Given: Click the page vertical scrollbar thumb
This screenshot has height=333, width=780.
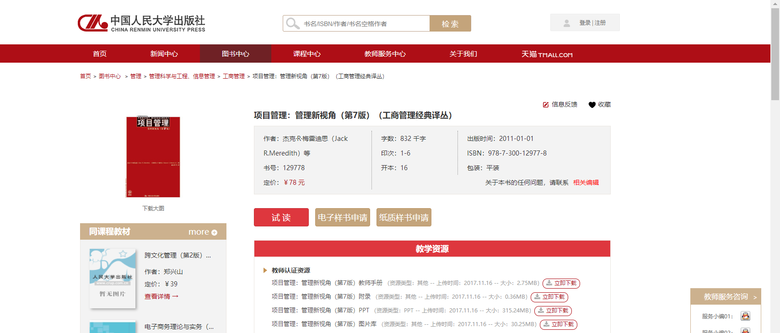Looking at the screenshot, I should coord(775,54).
